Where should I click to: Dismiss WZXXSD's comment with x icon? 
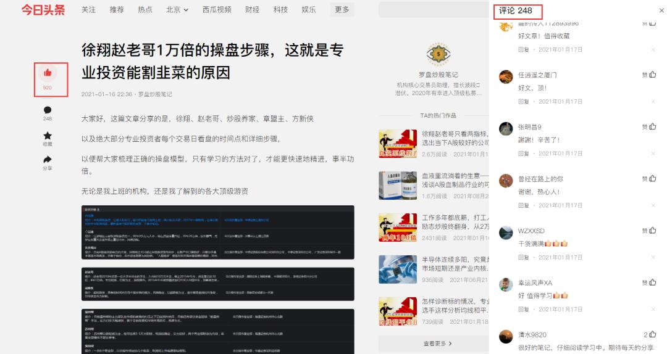click(653, 257)
